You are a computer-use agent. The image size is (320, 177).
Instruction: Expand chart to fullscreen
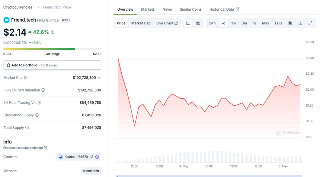310,23
